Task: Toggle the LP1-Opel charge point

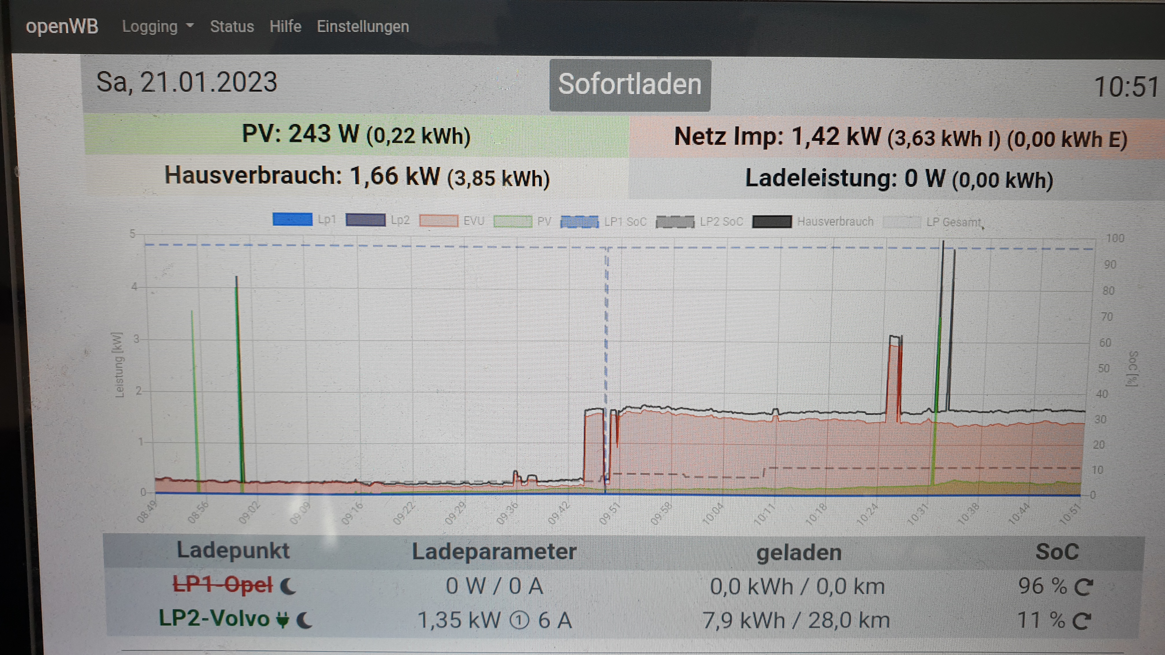Action: [223, 585]
